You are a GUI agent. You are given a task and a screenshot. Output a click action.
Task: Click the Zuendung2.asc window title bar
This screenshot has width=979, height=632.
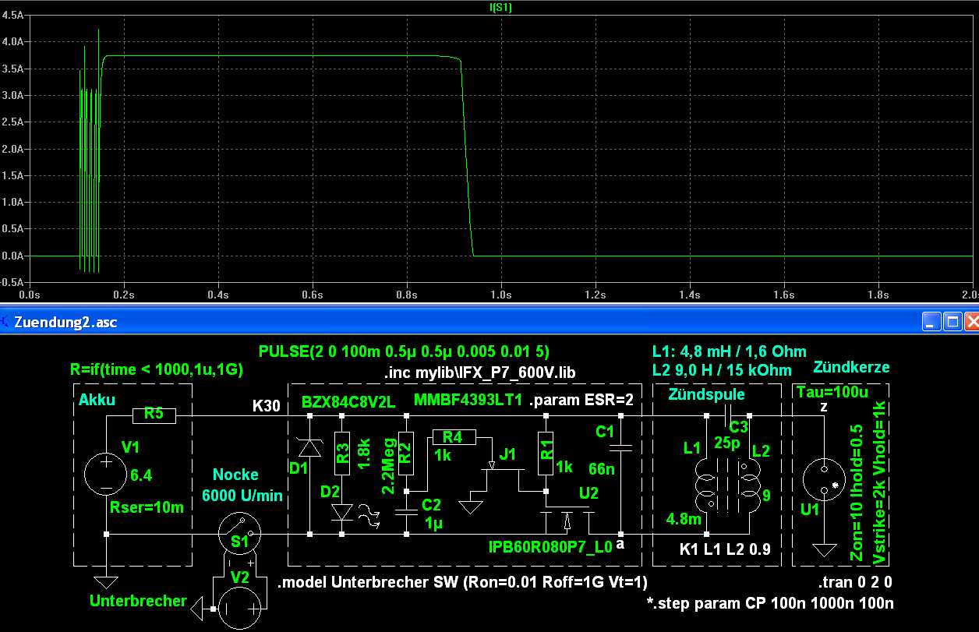click(468, 321)
